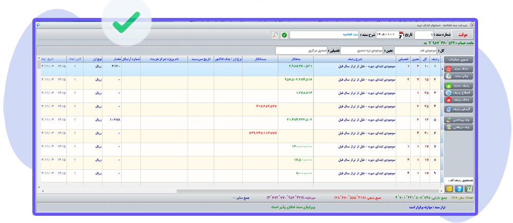Click the 'موقت' status button
This screenshot has width=513, height=223.
coord(463,35)
